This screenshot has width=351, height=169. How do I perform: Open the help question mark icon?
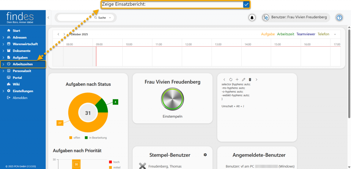tap(339, 17)
